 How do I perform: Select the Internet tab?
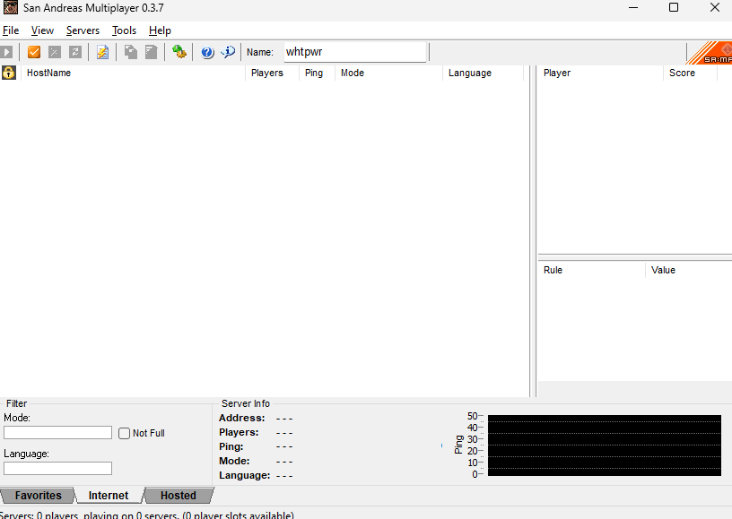[108, 496]
